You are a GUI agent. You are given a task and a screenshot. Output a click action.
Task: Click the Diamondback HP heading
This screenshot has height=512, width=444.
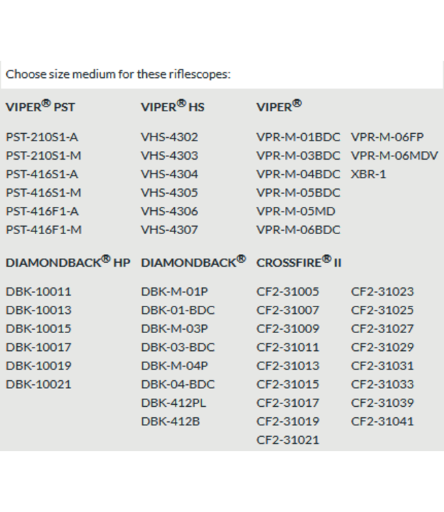[68, 262]
